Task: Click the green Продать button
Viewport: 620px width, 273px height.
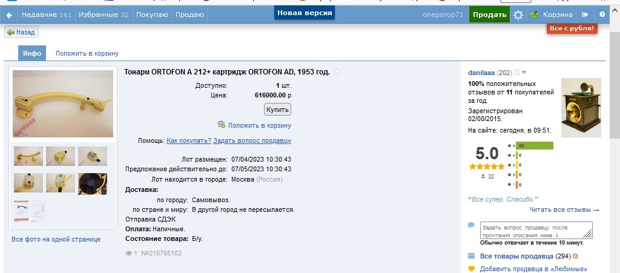Action: click(489, 15)
